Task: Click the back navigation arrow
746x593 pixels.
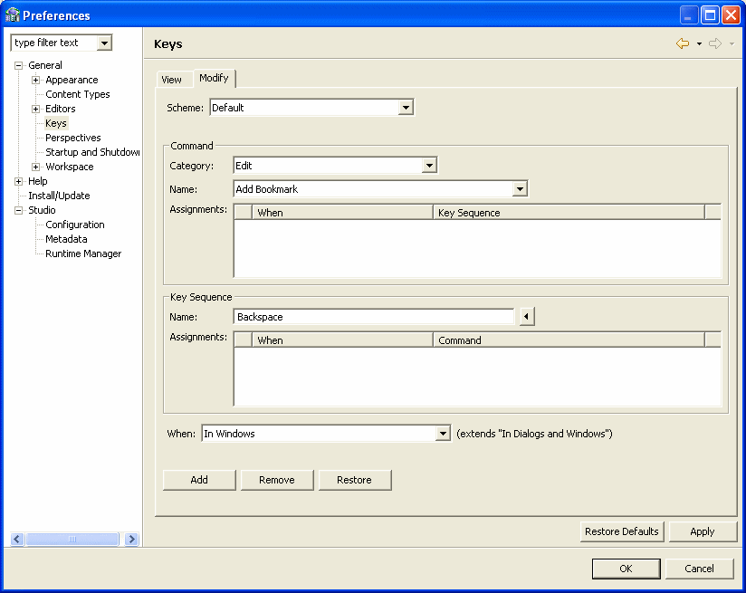Action: pyautogui.click(x=682, y=42)
